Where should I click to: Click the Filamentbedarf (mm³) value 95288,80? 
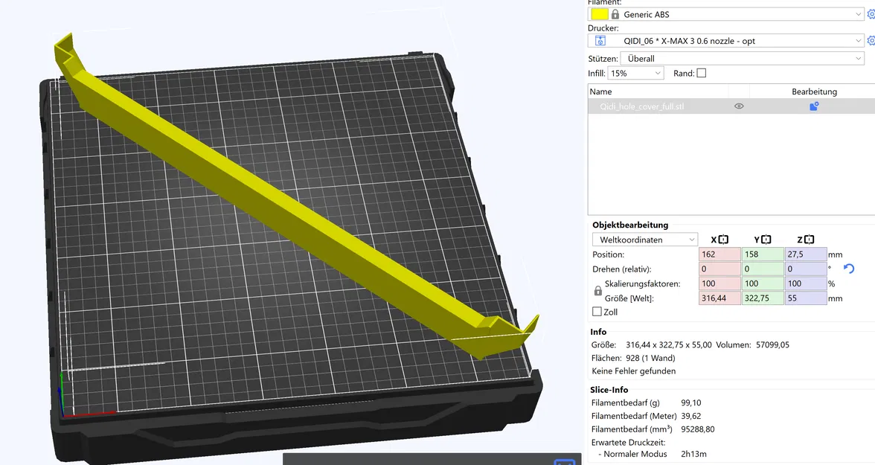coord(698,429)
